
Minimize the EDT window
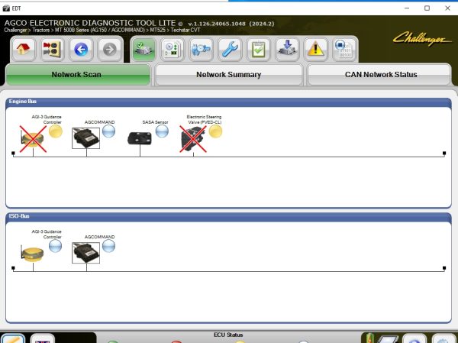pos(407,8)
